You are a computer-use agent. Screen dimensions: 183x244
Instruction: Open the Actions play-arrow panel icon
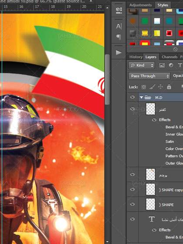tap(119, 52)
